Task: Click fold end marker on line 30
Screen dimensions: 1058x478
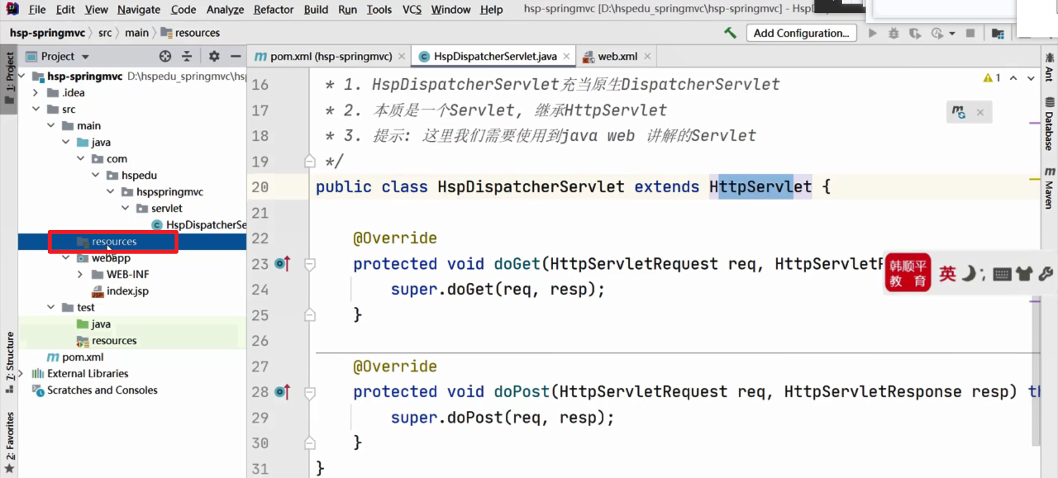Action: (310, 443)
